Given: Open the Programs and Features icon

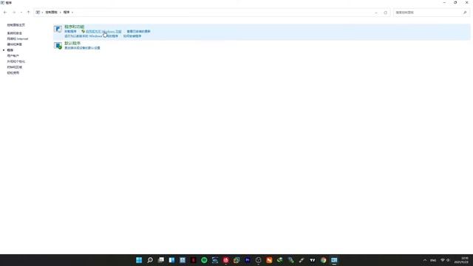Looking at the screenshot, I should pos(58,29).
